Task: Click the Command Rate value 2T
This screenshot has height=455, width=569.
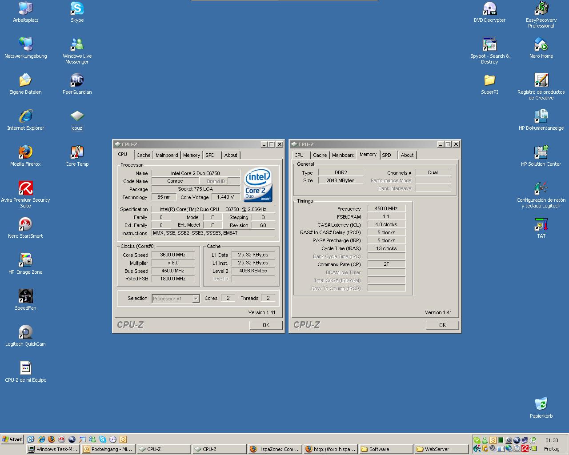Action: (386, 264)
